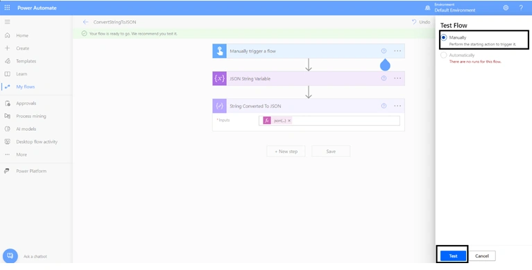This screenshot has width=532, height=270.
Task: Open help for Manually trigger a flow
Action: click(384, 51)
